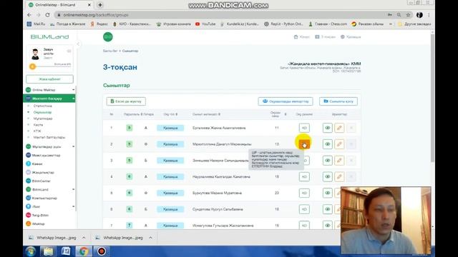Expand Мұғалімдер үшін sidebar section

coord(73,146)
